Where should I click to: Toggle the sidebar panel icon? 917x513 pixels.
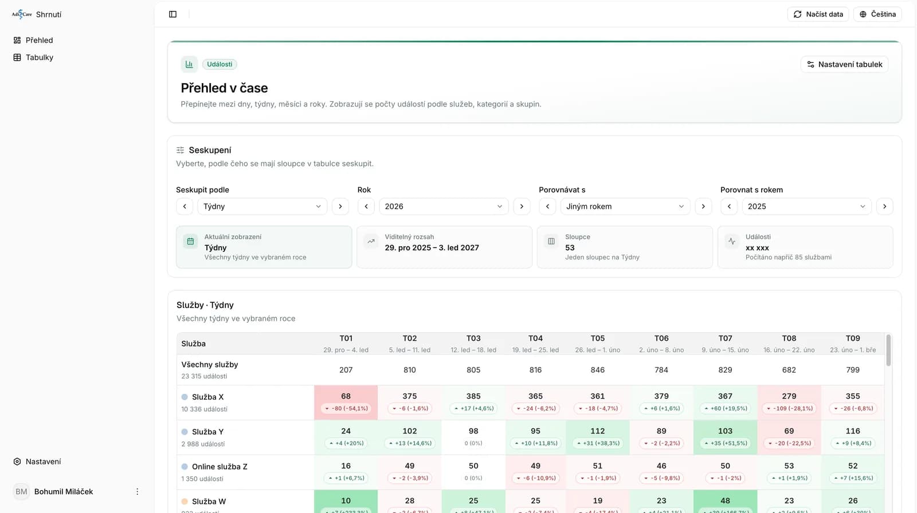[x=173, y=14]
